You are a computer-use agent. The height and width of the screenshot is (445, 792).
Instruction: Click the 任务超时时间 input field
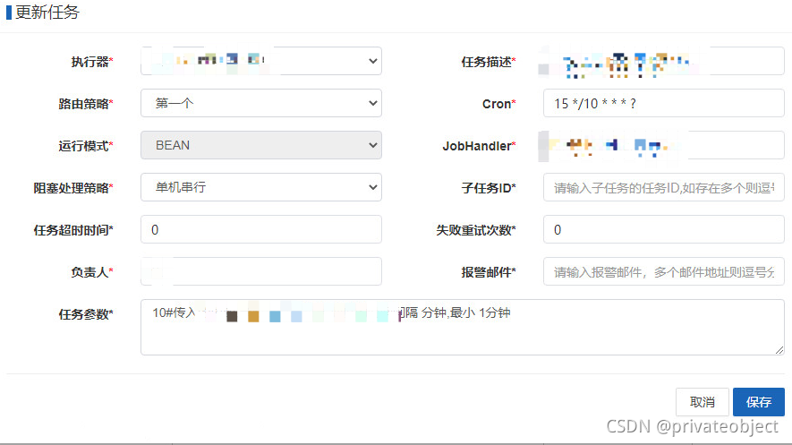[261, 229]
